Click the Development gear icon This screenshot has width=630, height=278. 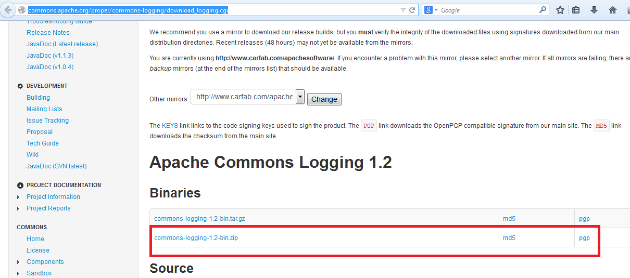(x=20, y=86)
